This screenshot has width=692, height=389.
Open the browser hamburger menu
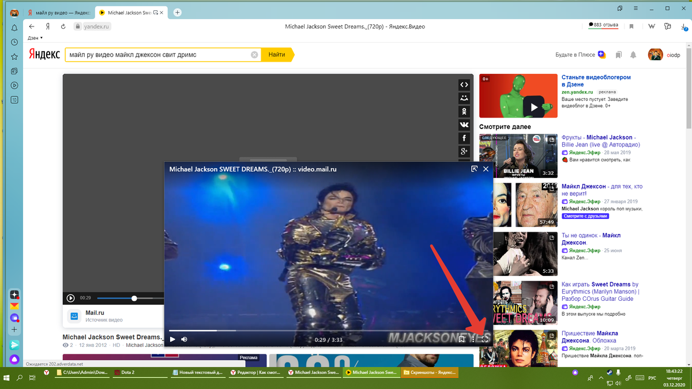coord(635,9)
